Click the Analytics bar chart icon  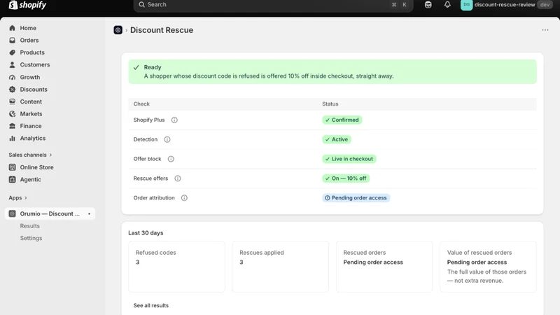pos(12,138)
